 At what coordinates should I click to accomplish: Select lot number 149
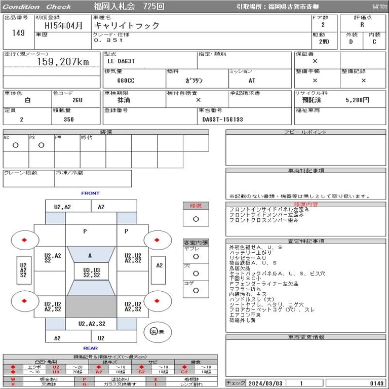(x=18, y=33)
